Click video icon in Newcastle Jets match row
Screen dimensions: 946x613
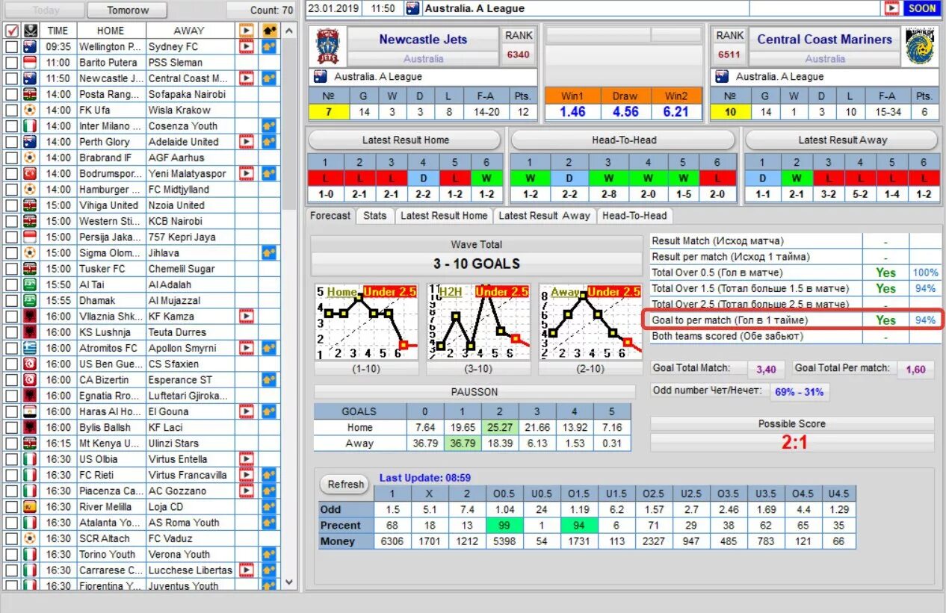(246, 78)
